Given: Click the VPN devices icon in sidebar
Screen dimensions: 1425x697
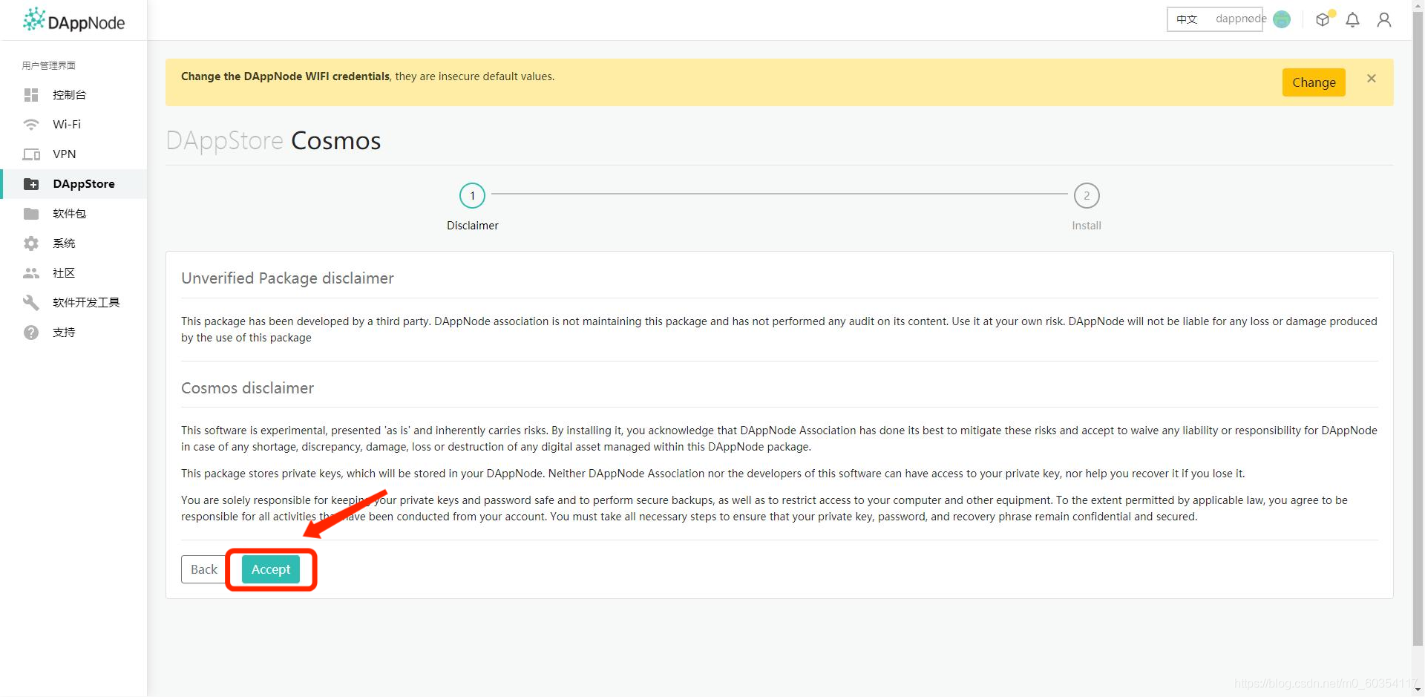Looking at the screenshot, I should pos(31,154).
